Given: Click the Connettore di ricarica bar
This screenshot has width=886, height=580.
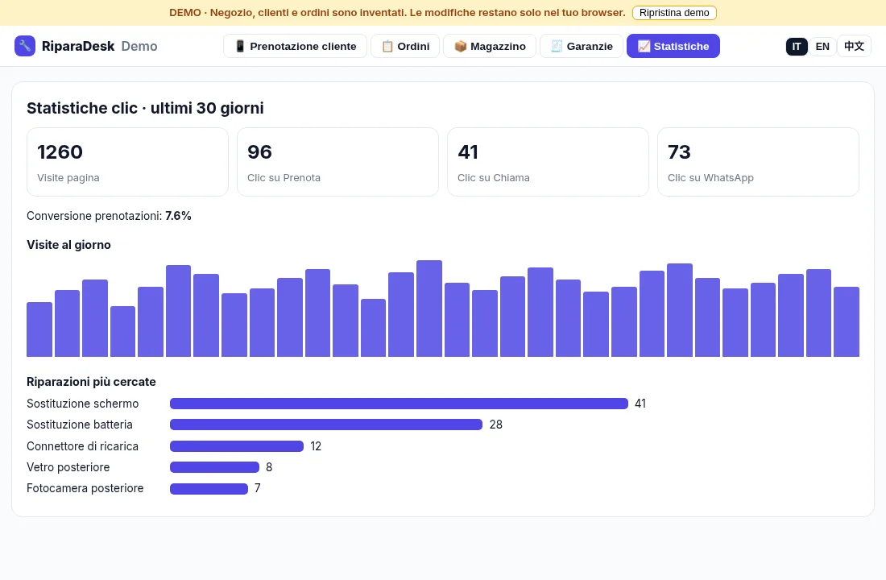Looking at the screenshot, I should click(x=237, y=446).
